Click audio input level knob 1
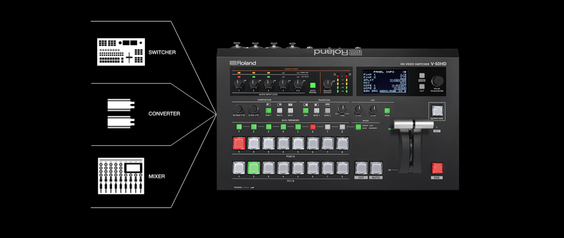The image size is (564, 238). click(x=238, y=84)
